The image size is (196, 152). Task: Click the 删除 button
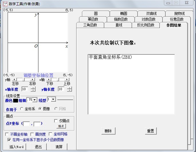point(108,131)
